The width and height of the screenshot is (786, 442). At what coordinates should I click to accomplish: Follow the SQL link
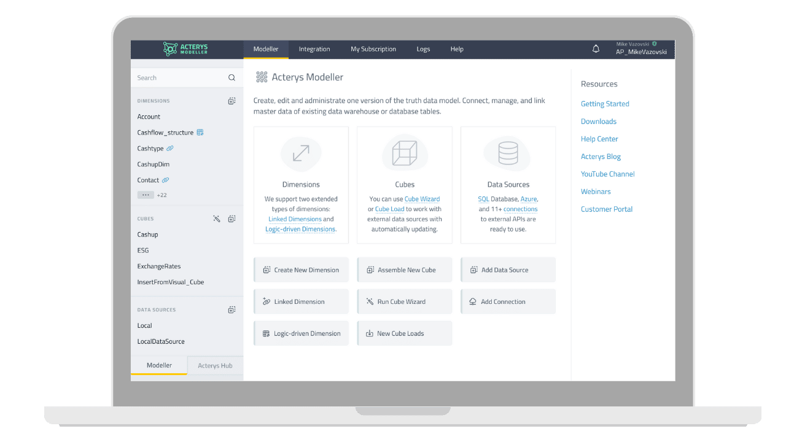(483, 199)
